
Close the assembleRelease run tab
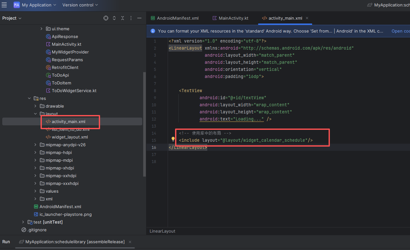(x=130, y=242)
